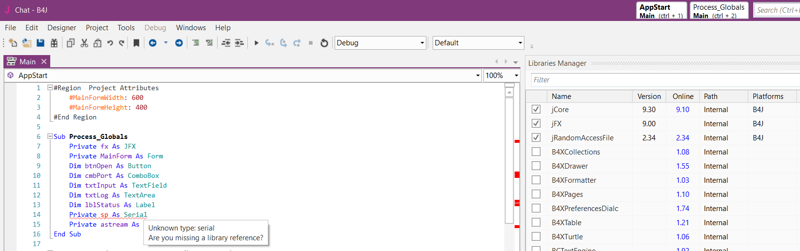The height and width of the screenshot is (251, 800).
Task: Open the Help menu
Action: click(x=223, y=28)
